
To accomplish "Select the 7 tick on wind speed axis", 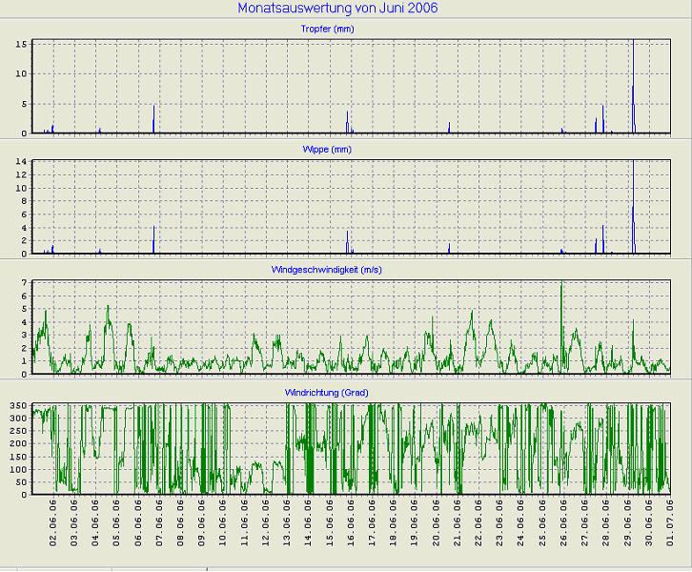I will (x=23, y=283).
